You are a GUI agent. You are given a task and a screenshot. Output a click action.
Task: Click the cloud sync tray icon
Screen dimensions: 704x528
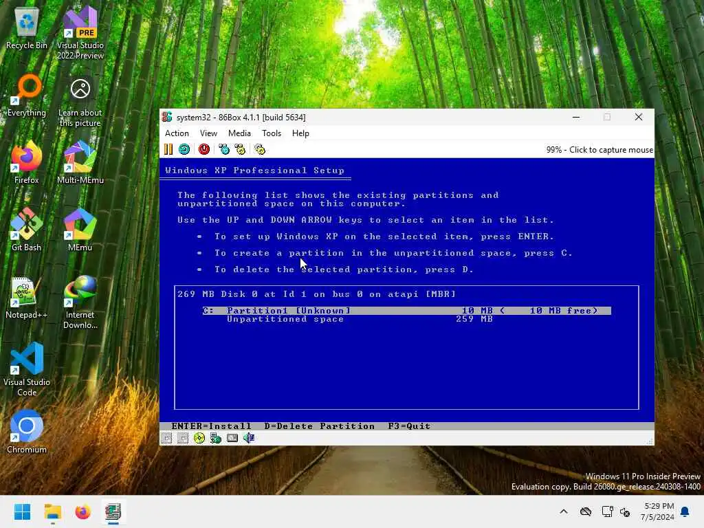(586, 511)
